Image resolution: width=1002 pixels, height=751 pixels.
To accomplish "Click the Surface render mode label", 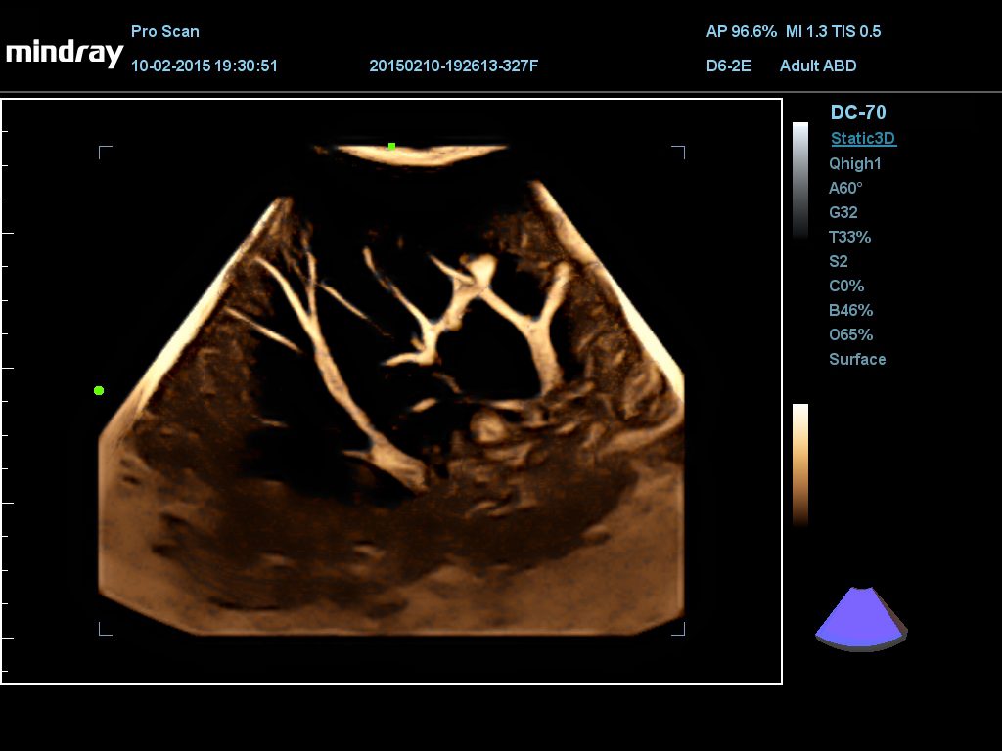I will pos(857,359).
